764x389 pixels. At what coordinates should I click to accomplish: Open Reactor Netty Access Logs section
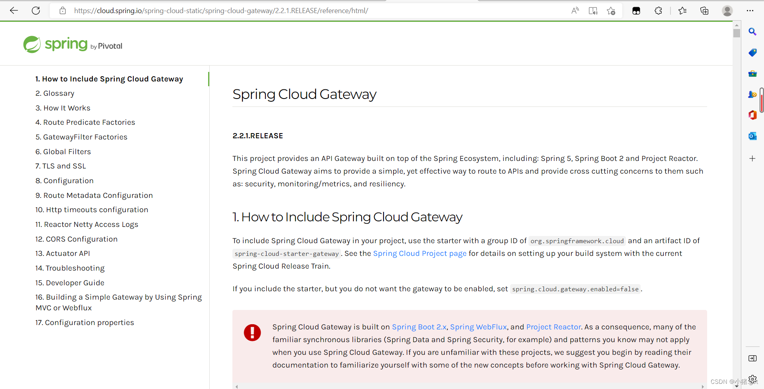[x=87, y=224]
